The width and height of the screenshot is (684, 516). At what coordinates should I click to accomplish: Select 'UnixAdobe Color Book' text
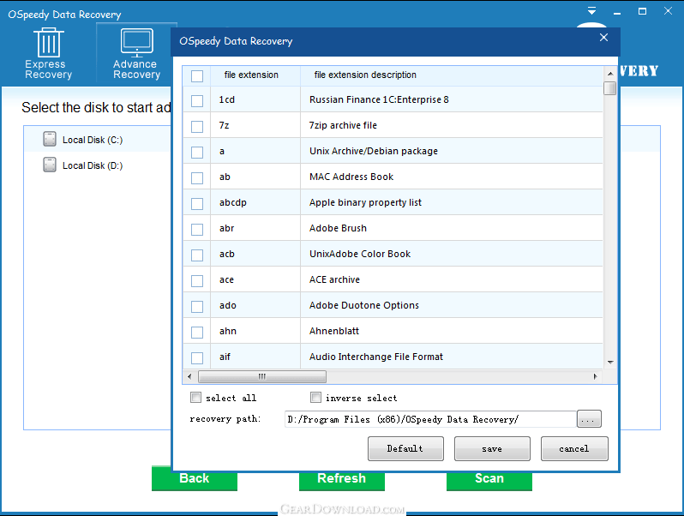pos(360,255)
